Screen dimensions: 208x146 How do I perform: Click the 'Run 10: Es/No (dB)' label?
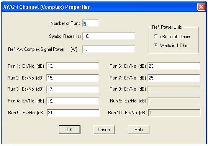pos(127,113)
